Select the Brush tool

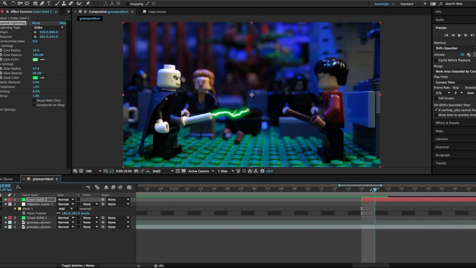click(57, 4)
